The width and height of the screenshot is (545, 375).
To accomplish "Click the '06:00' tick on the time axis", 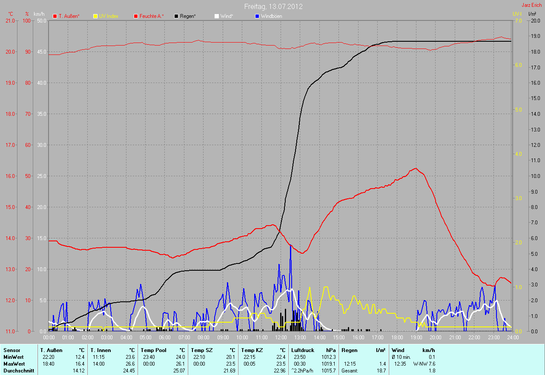I will 165,338.
